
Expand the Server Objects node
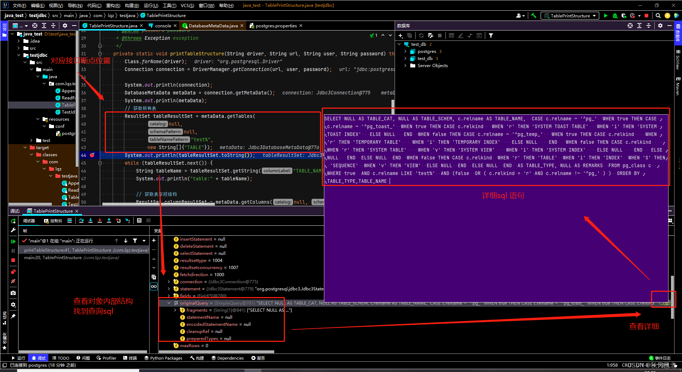[x=406, y=66]
